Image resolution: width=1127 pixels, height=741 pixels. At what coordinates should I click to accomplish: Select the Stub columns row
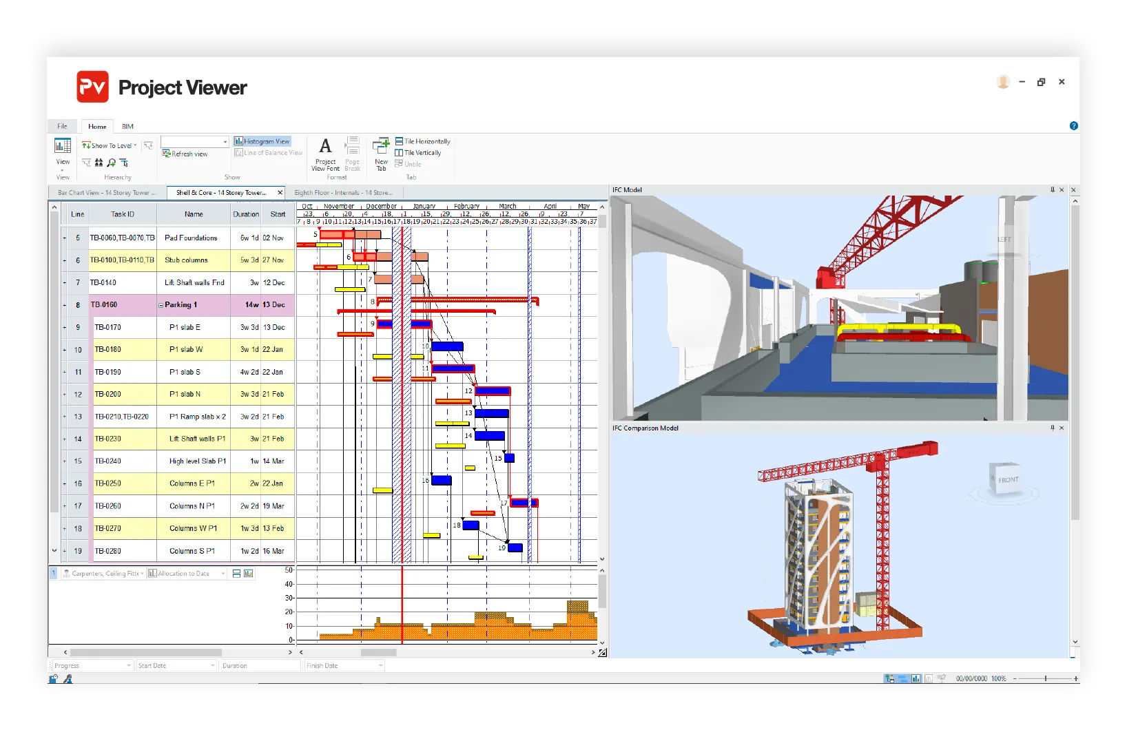coord(178,260)
